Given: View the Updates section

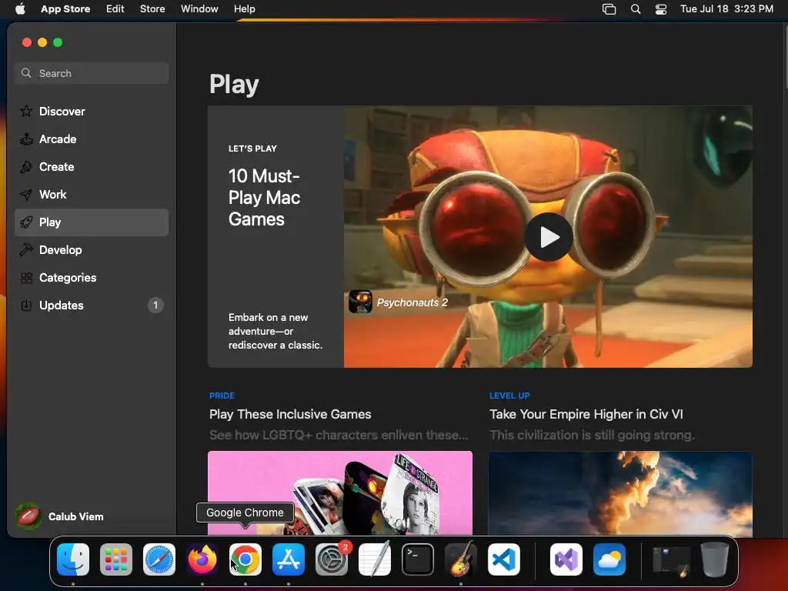Looking at the screenshot, I should coord(92,305).
